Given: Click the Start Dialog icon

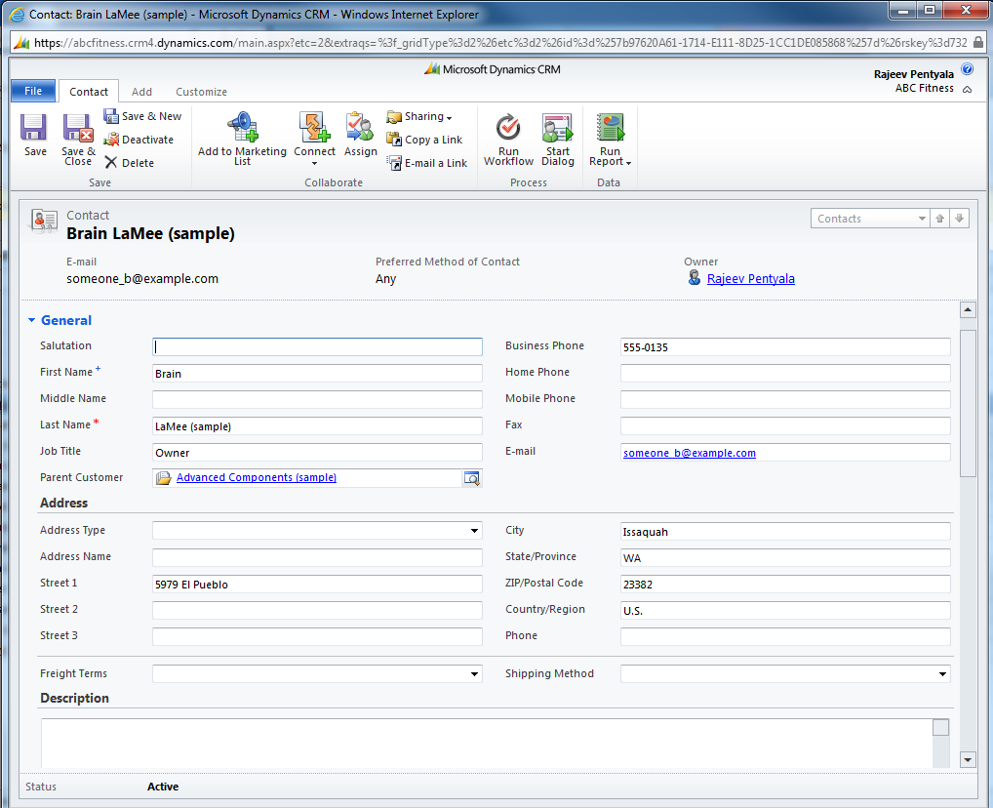Looking at the screenshot, I should 558,129.
